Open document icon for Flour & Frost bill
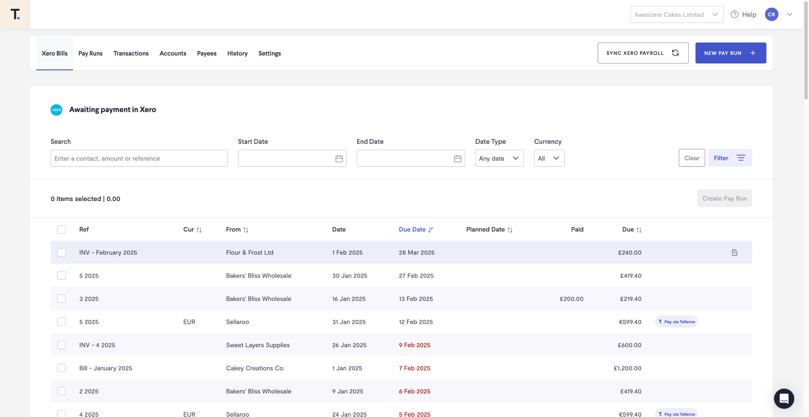The width and height of the screenshot is (809, 417). coord(734,252)
